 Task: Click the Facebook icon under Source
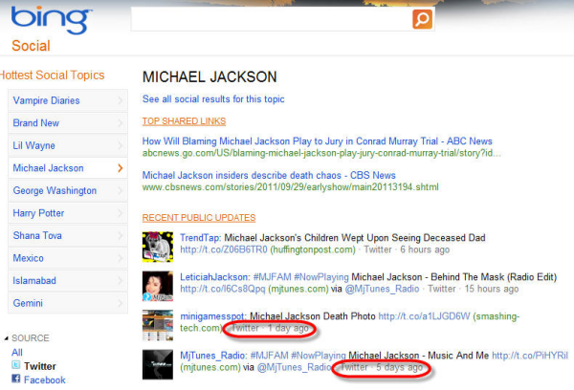pos(15,379)
